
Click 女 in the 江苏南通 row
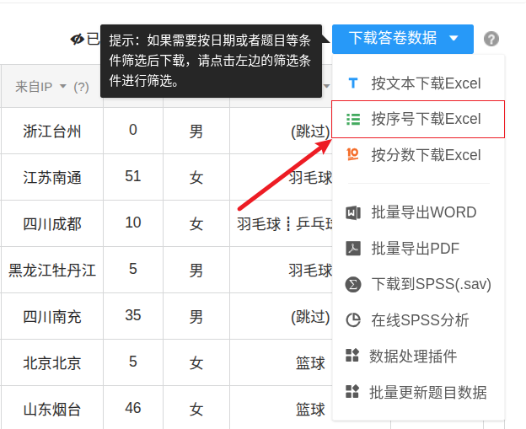coord(196,178)
